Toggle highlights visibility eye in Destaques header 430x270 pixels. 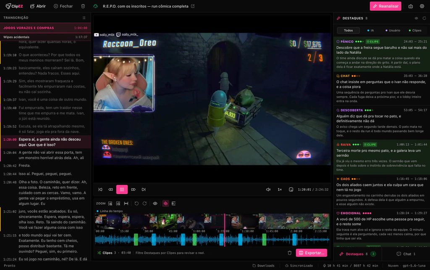click(416, 18)
